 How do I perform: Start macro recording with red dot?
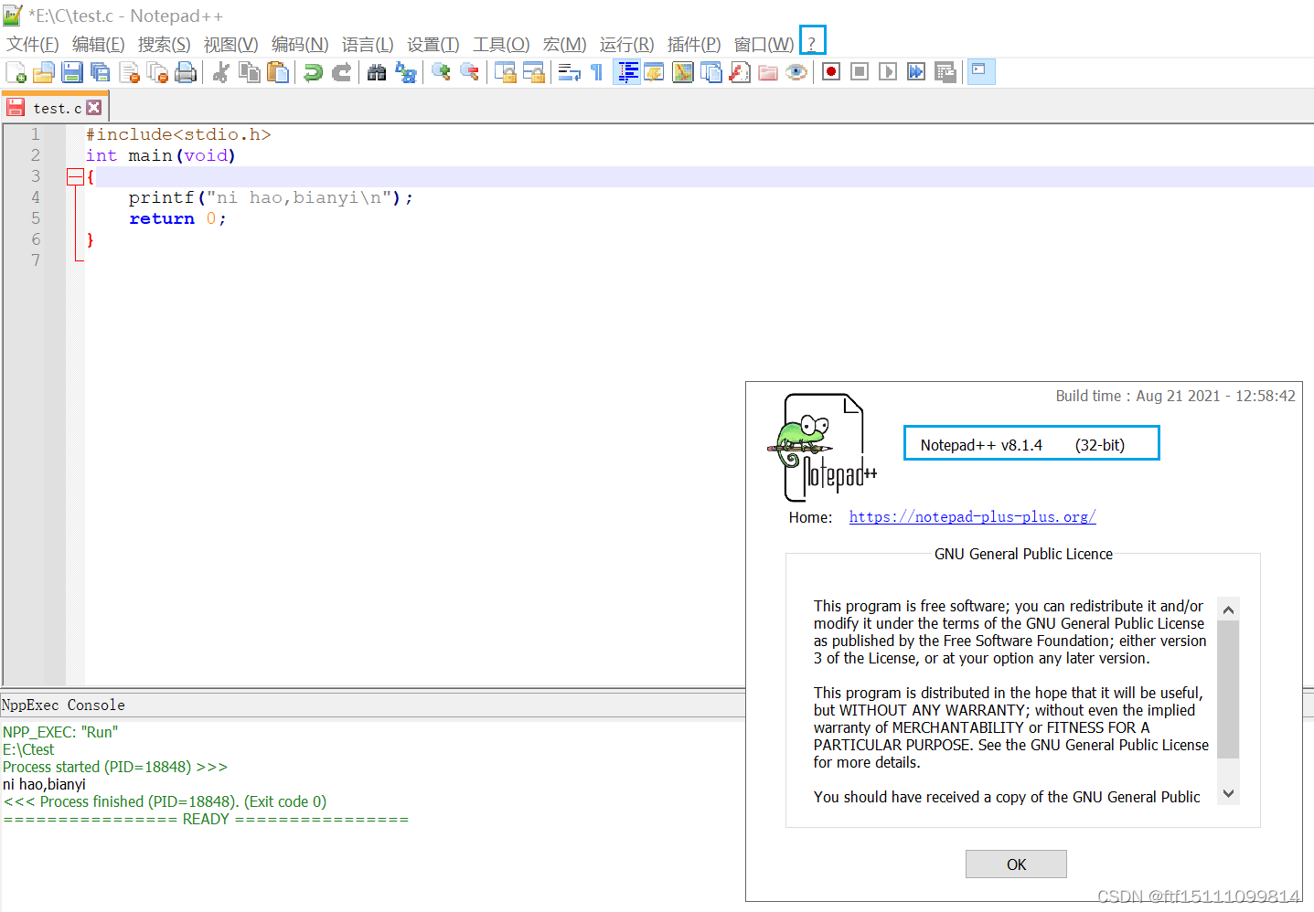click(830, 72)
